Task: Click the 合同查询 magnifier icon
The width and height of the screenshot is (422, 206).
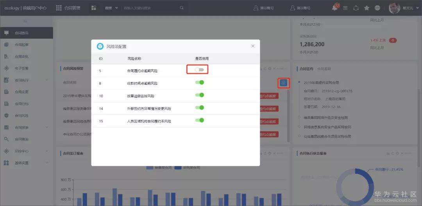Action: [x=7, y=139]
